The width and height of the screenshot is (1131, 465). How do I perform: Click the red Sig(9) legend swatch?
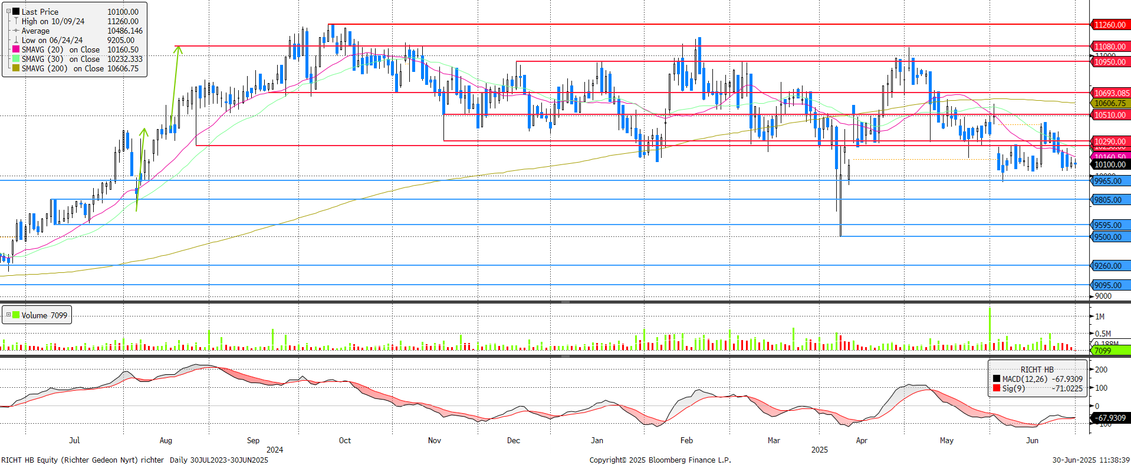997,388
